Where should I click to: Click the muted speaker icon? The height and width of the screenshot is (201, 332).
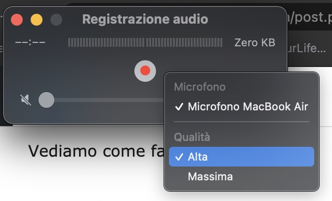(25, 100)
